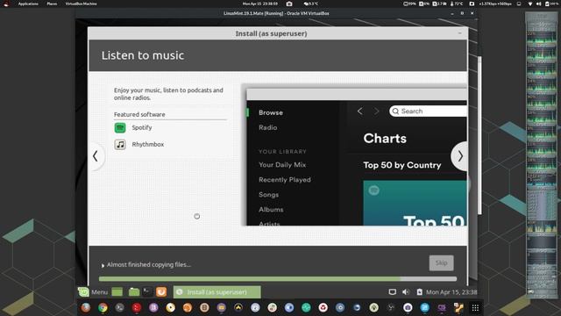Image resolution: width=561 pixels, height=316 pixels.
Task: Click the host volume indicator icon
Action: click(538, 4)
